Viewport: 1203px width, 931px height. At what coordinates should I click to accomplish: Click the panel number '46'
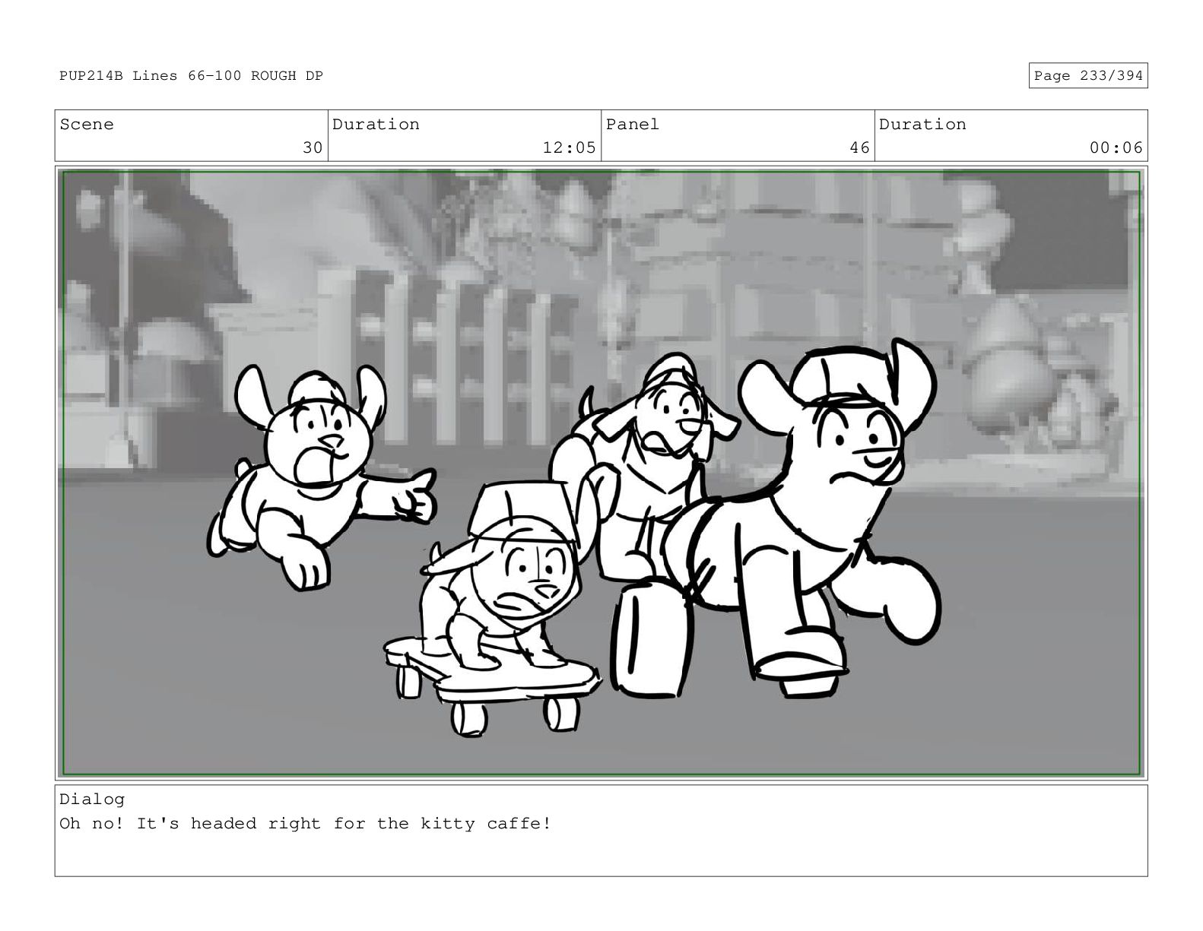859,147
